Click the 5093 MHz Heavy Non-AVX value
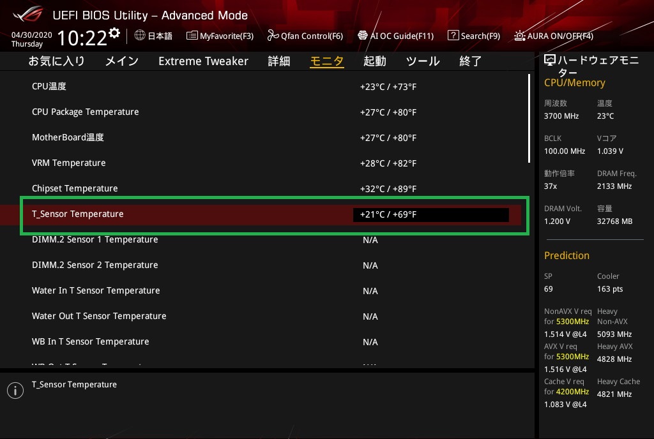The width and height of the screenshot is (654, 439). [614, 334]
